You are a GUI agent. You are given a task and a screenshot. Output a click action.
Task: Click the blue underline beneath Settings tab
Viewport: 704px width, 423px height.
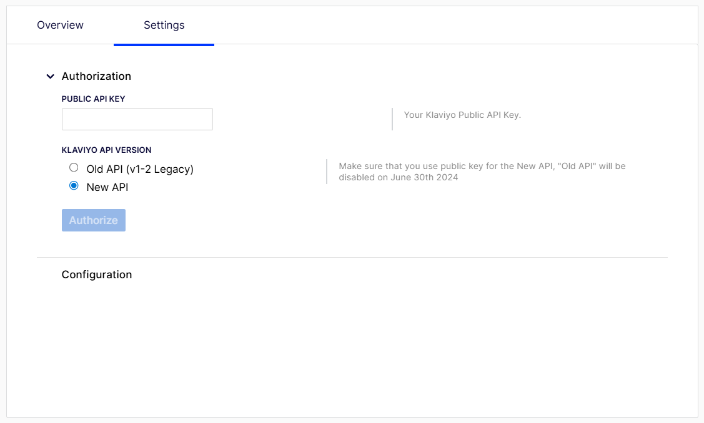164,45
